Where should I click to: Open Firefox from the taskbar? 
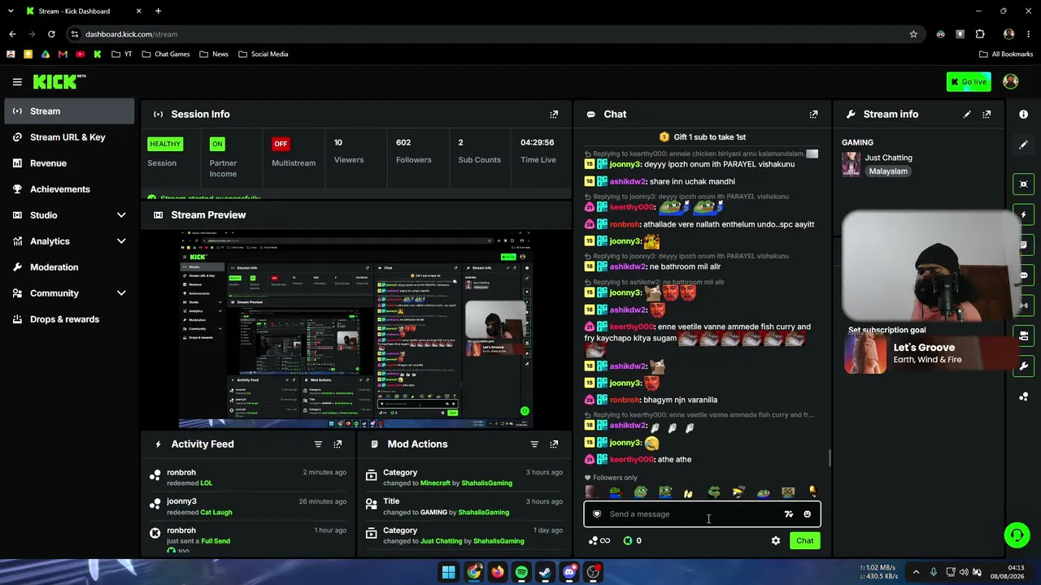497,572
